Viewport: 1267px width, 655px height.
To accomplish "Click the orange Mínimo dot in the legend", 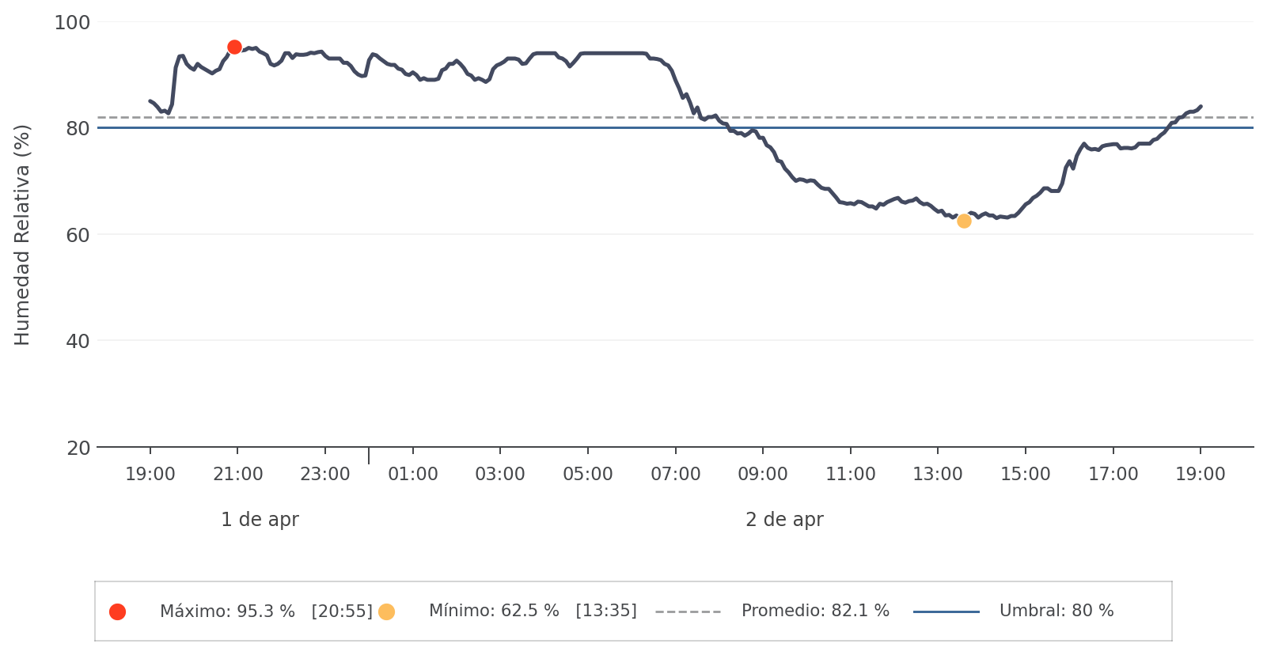I will [x=386, y=611].
